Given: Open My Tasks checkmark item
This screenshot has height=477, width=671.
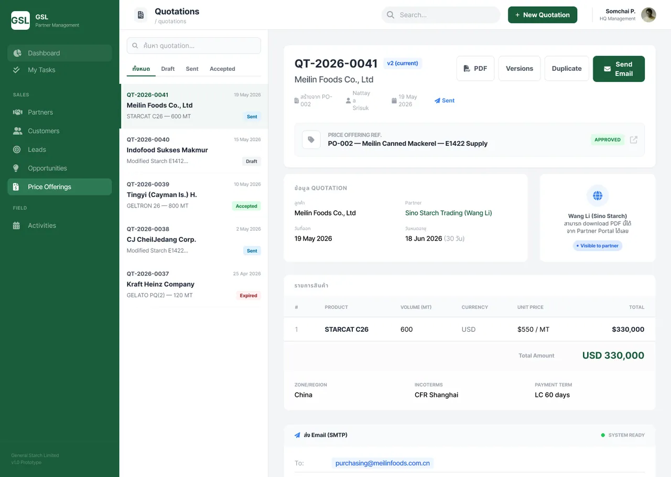Looking at the screenshot, I should point(60,70).
